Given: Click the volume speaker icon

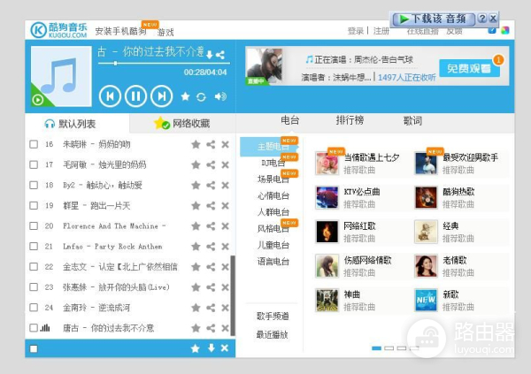Looking at the screenshot, I should pyautogui.click(x=220, y=96).
